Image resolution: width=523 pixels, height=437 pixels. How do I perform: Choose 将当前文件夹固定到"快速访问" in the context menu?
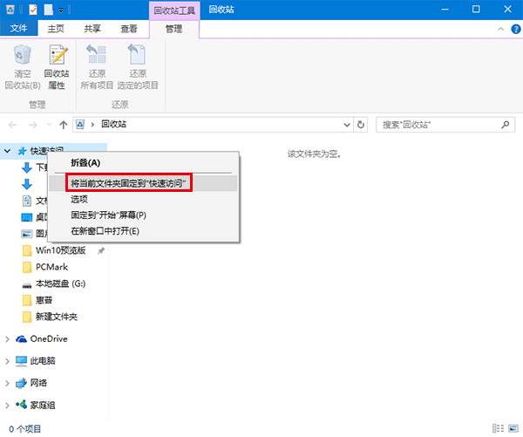click(130, 183)
